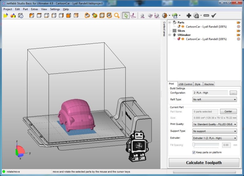Click the black plus repair icon
This screenshot has width=244, height=176.
pyautogui.click(x=189, y=15)
